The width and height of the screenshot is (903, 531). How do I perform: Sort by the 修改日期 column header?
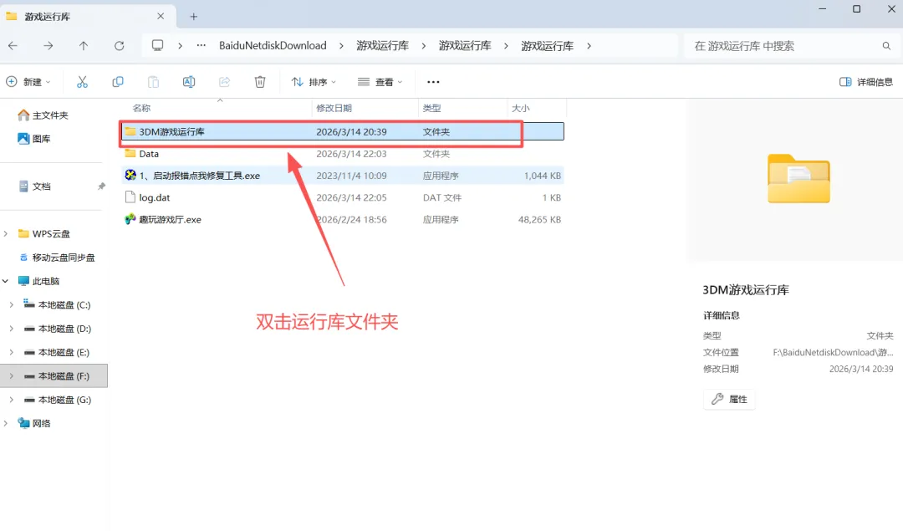[x=334, y=108]
